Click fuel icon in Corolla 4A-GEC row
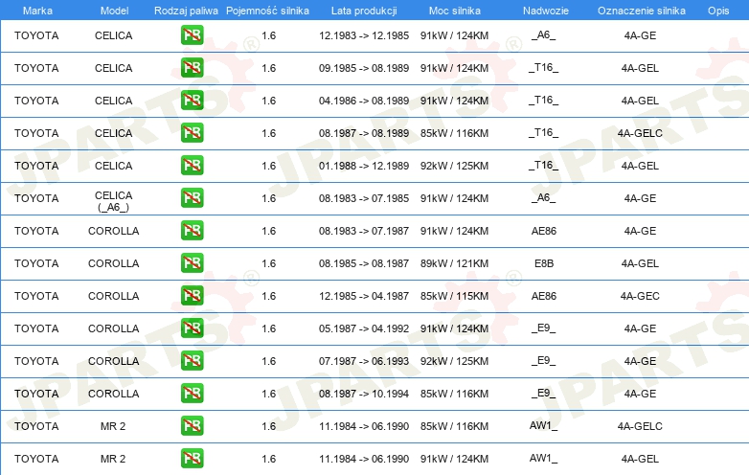This screenshot has width=749, height=475. [x=192, y=296]
